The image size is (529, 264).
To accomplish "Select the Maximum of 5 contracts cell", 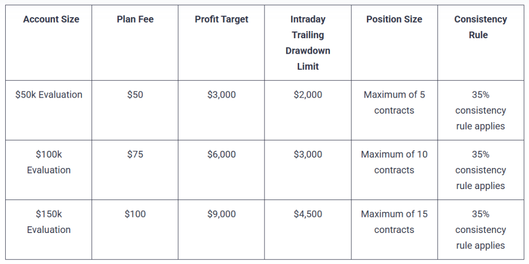I will 394,102.
